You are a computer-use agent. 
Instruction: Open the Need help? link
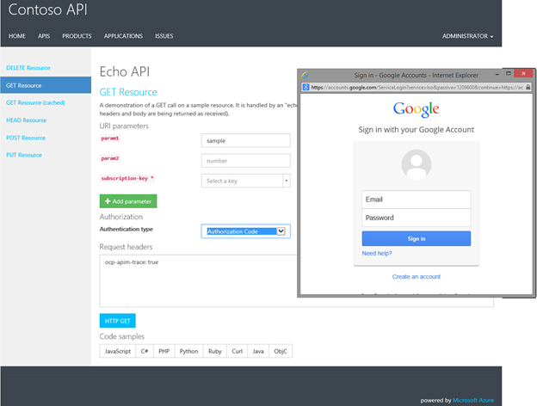pyautogui.click(x=377, y=254)
